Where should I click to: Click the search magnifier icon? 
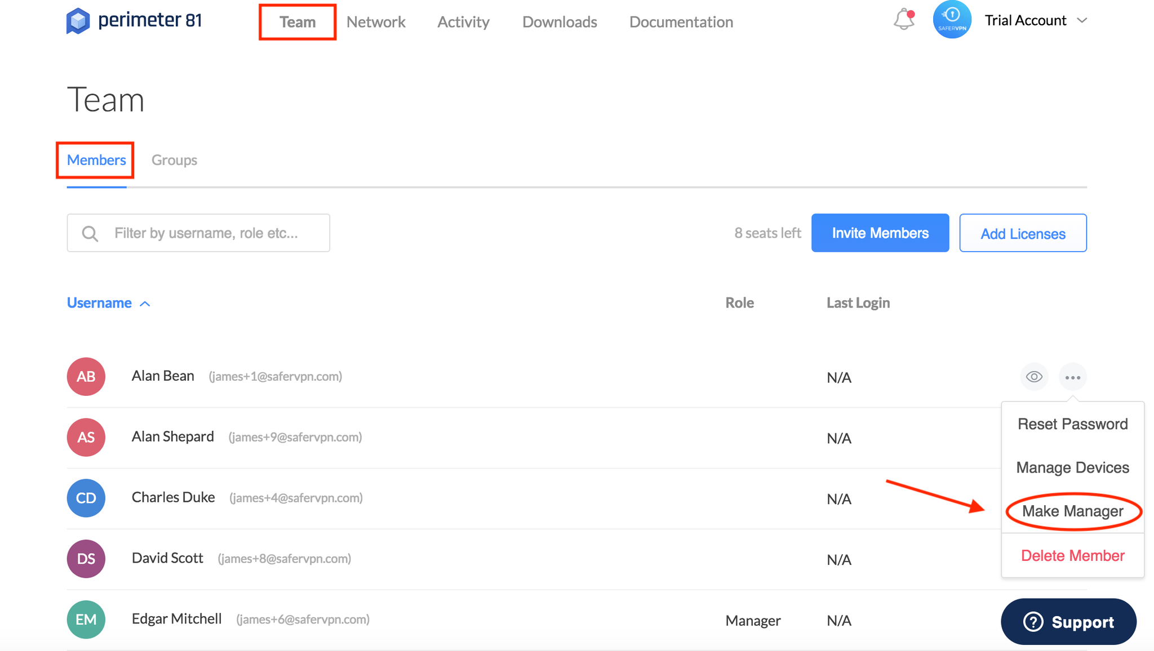(90, 233)
